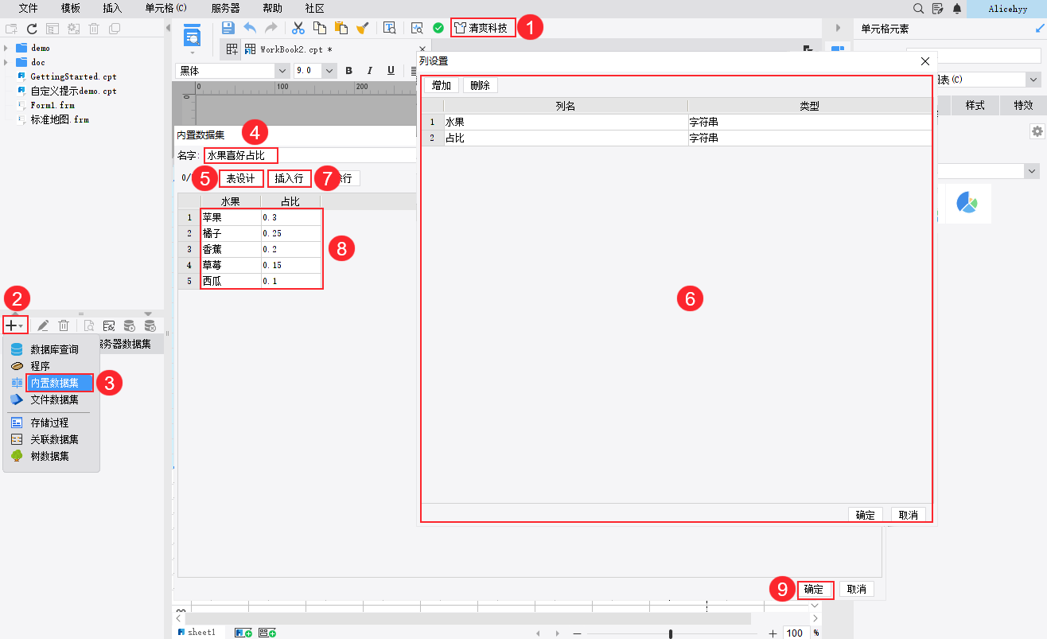
Task: Click the green checkmark status icon
Action: (x=438, y=28)
